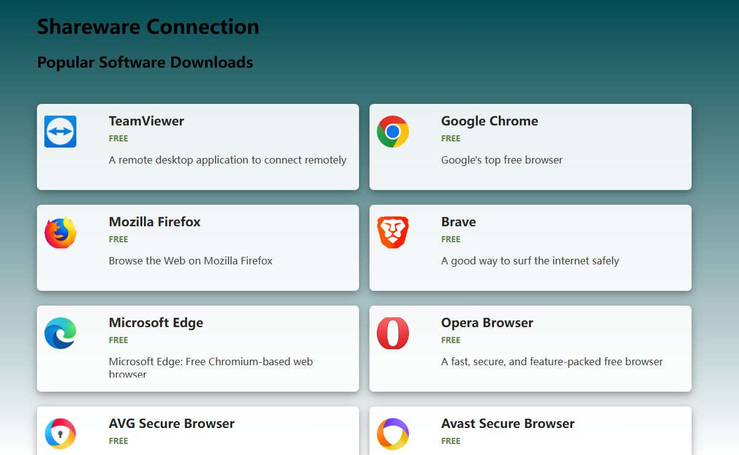Image resolution: width=739 pixels, height=455 pixels.
Task: Click 'A fast, secure, and feature-packed free browser'
Action: [x=552, y=362]
